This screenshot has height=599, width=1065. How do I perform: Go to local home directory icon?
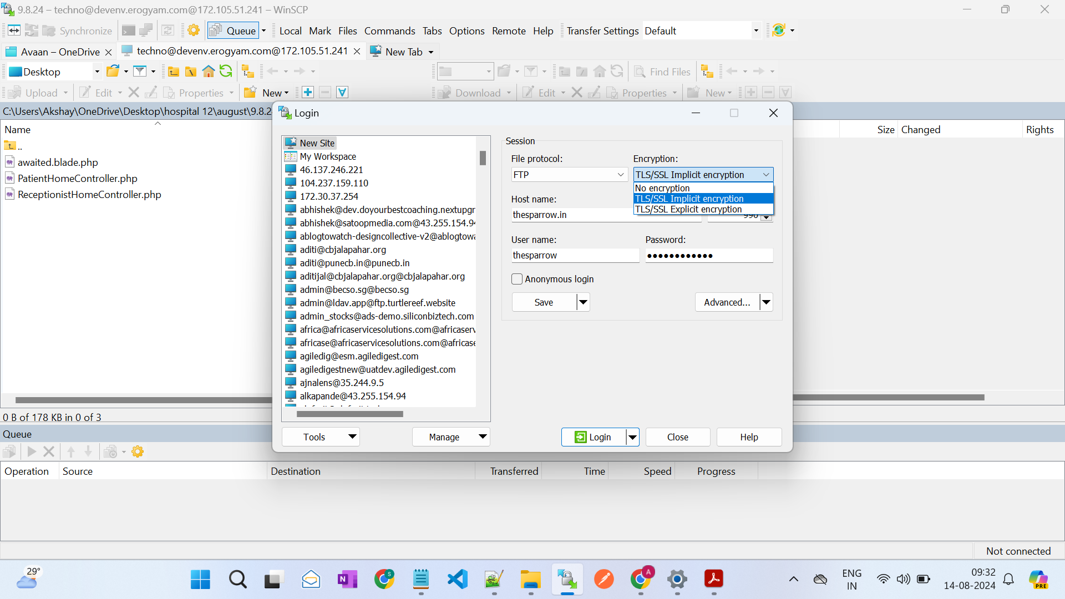[x=209, y=71]
